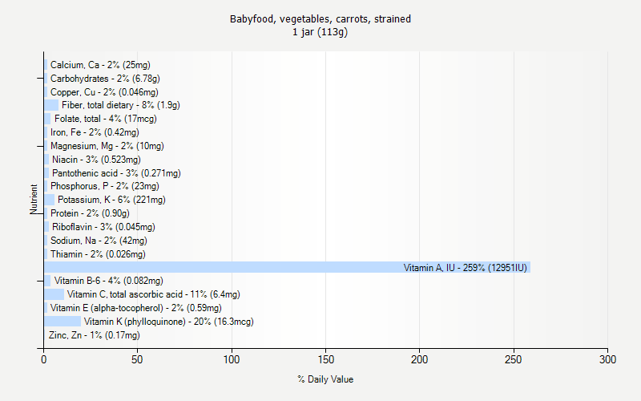Select the 'Vitamin B-6 - 4% (0.082mg)' label
The image size is (641, 401).
pos(109,281)
